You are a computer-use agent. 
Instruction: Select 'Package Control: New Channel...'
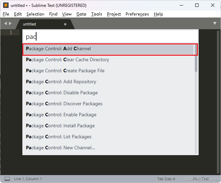click(108, 148)
